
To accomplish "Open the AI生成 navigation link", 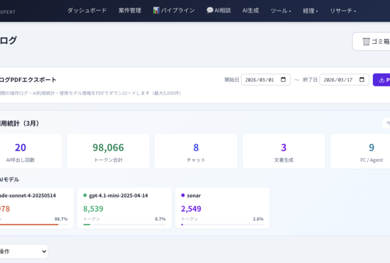I will point(250,11).
